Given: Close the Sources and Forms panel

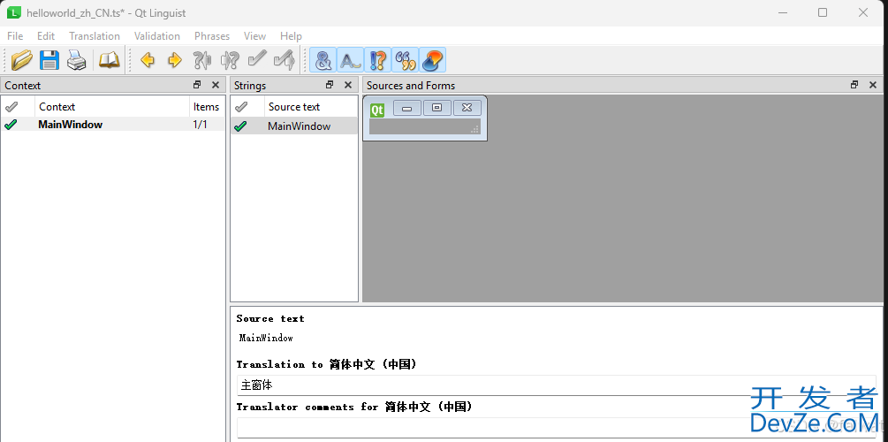Looking at the screenshot, I should [873, 85].
